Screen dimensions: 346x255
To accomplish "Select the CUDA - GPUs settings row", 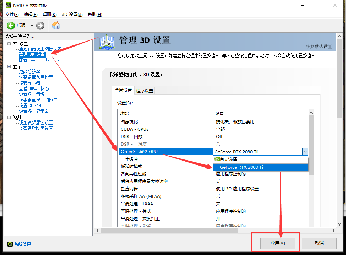I will tap(213, 129).
